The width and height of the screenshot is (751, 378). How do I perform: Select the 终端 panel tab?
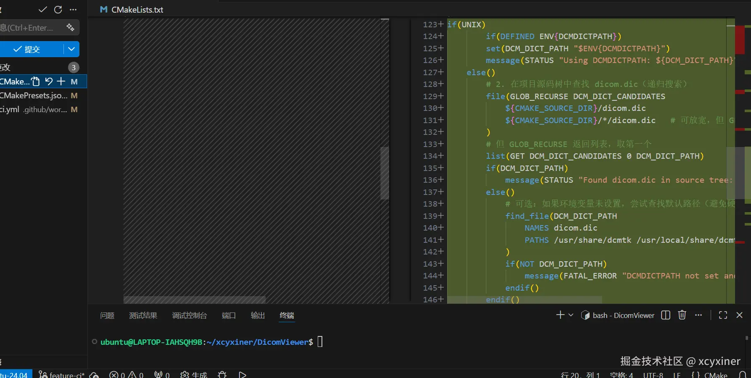click(287, 315)
